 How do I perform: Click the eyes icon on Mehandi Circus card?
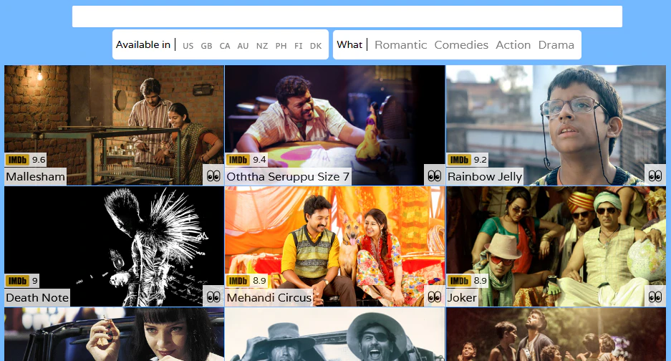(x=435, y=297)
